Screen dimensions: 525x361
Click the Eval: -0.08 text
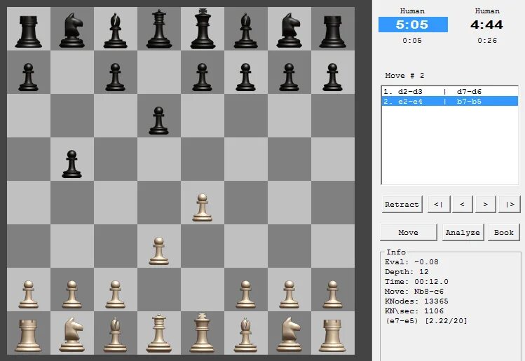pos(411,262)
